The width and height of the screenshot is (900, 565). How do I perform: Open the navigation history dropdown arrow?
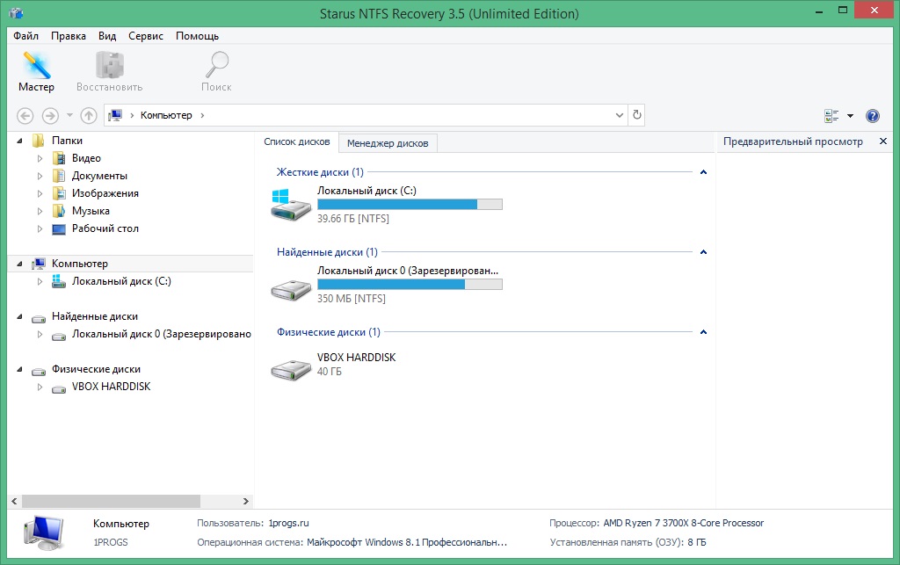(x=69, y=115)
